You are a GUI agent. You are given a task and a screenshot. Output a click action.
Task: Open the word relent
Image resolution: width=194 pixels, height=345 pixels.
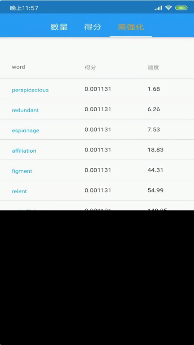coord(19,191)
